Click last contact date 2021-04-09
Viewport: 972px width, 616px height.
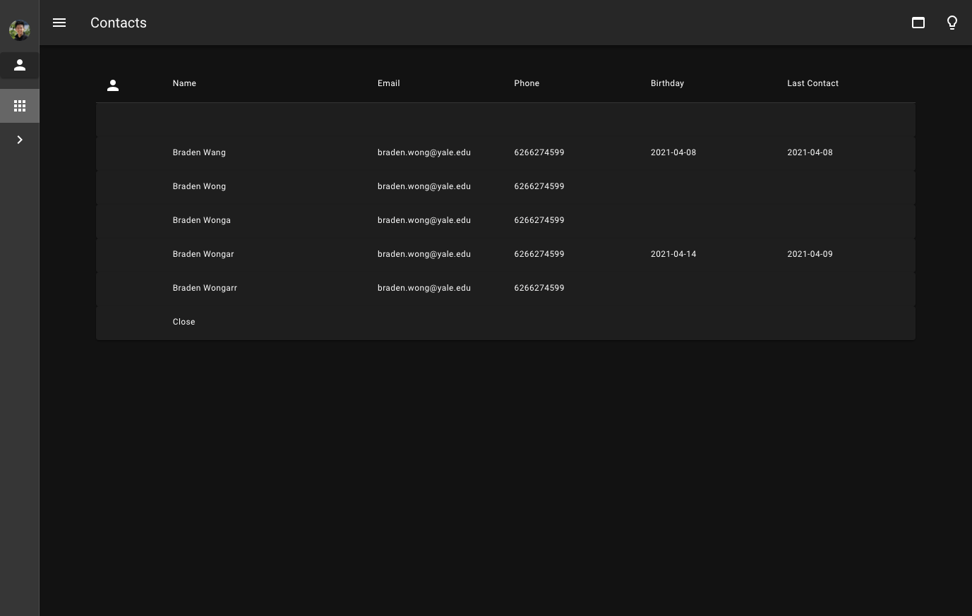[x=810, y=254]
